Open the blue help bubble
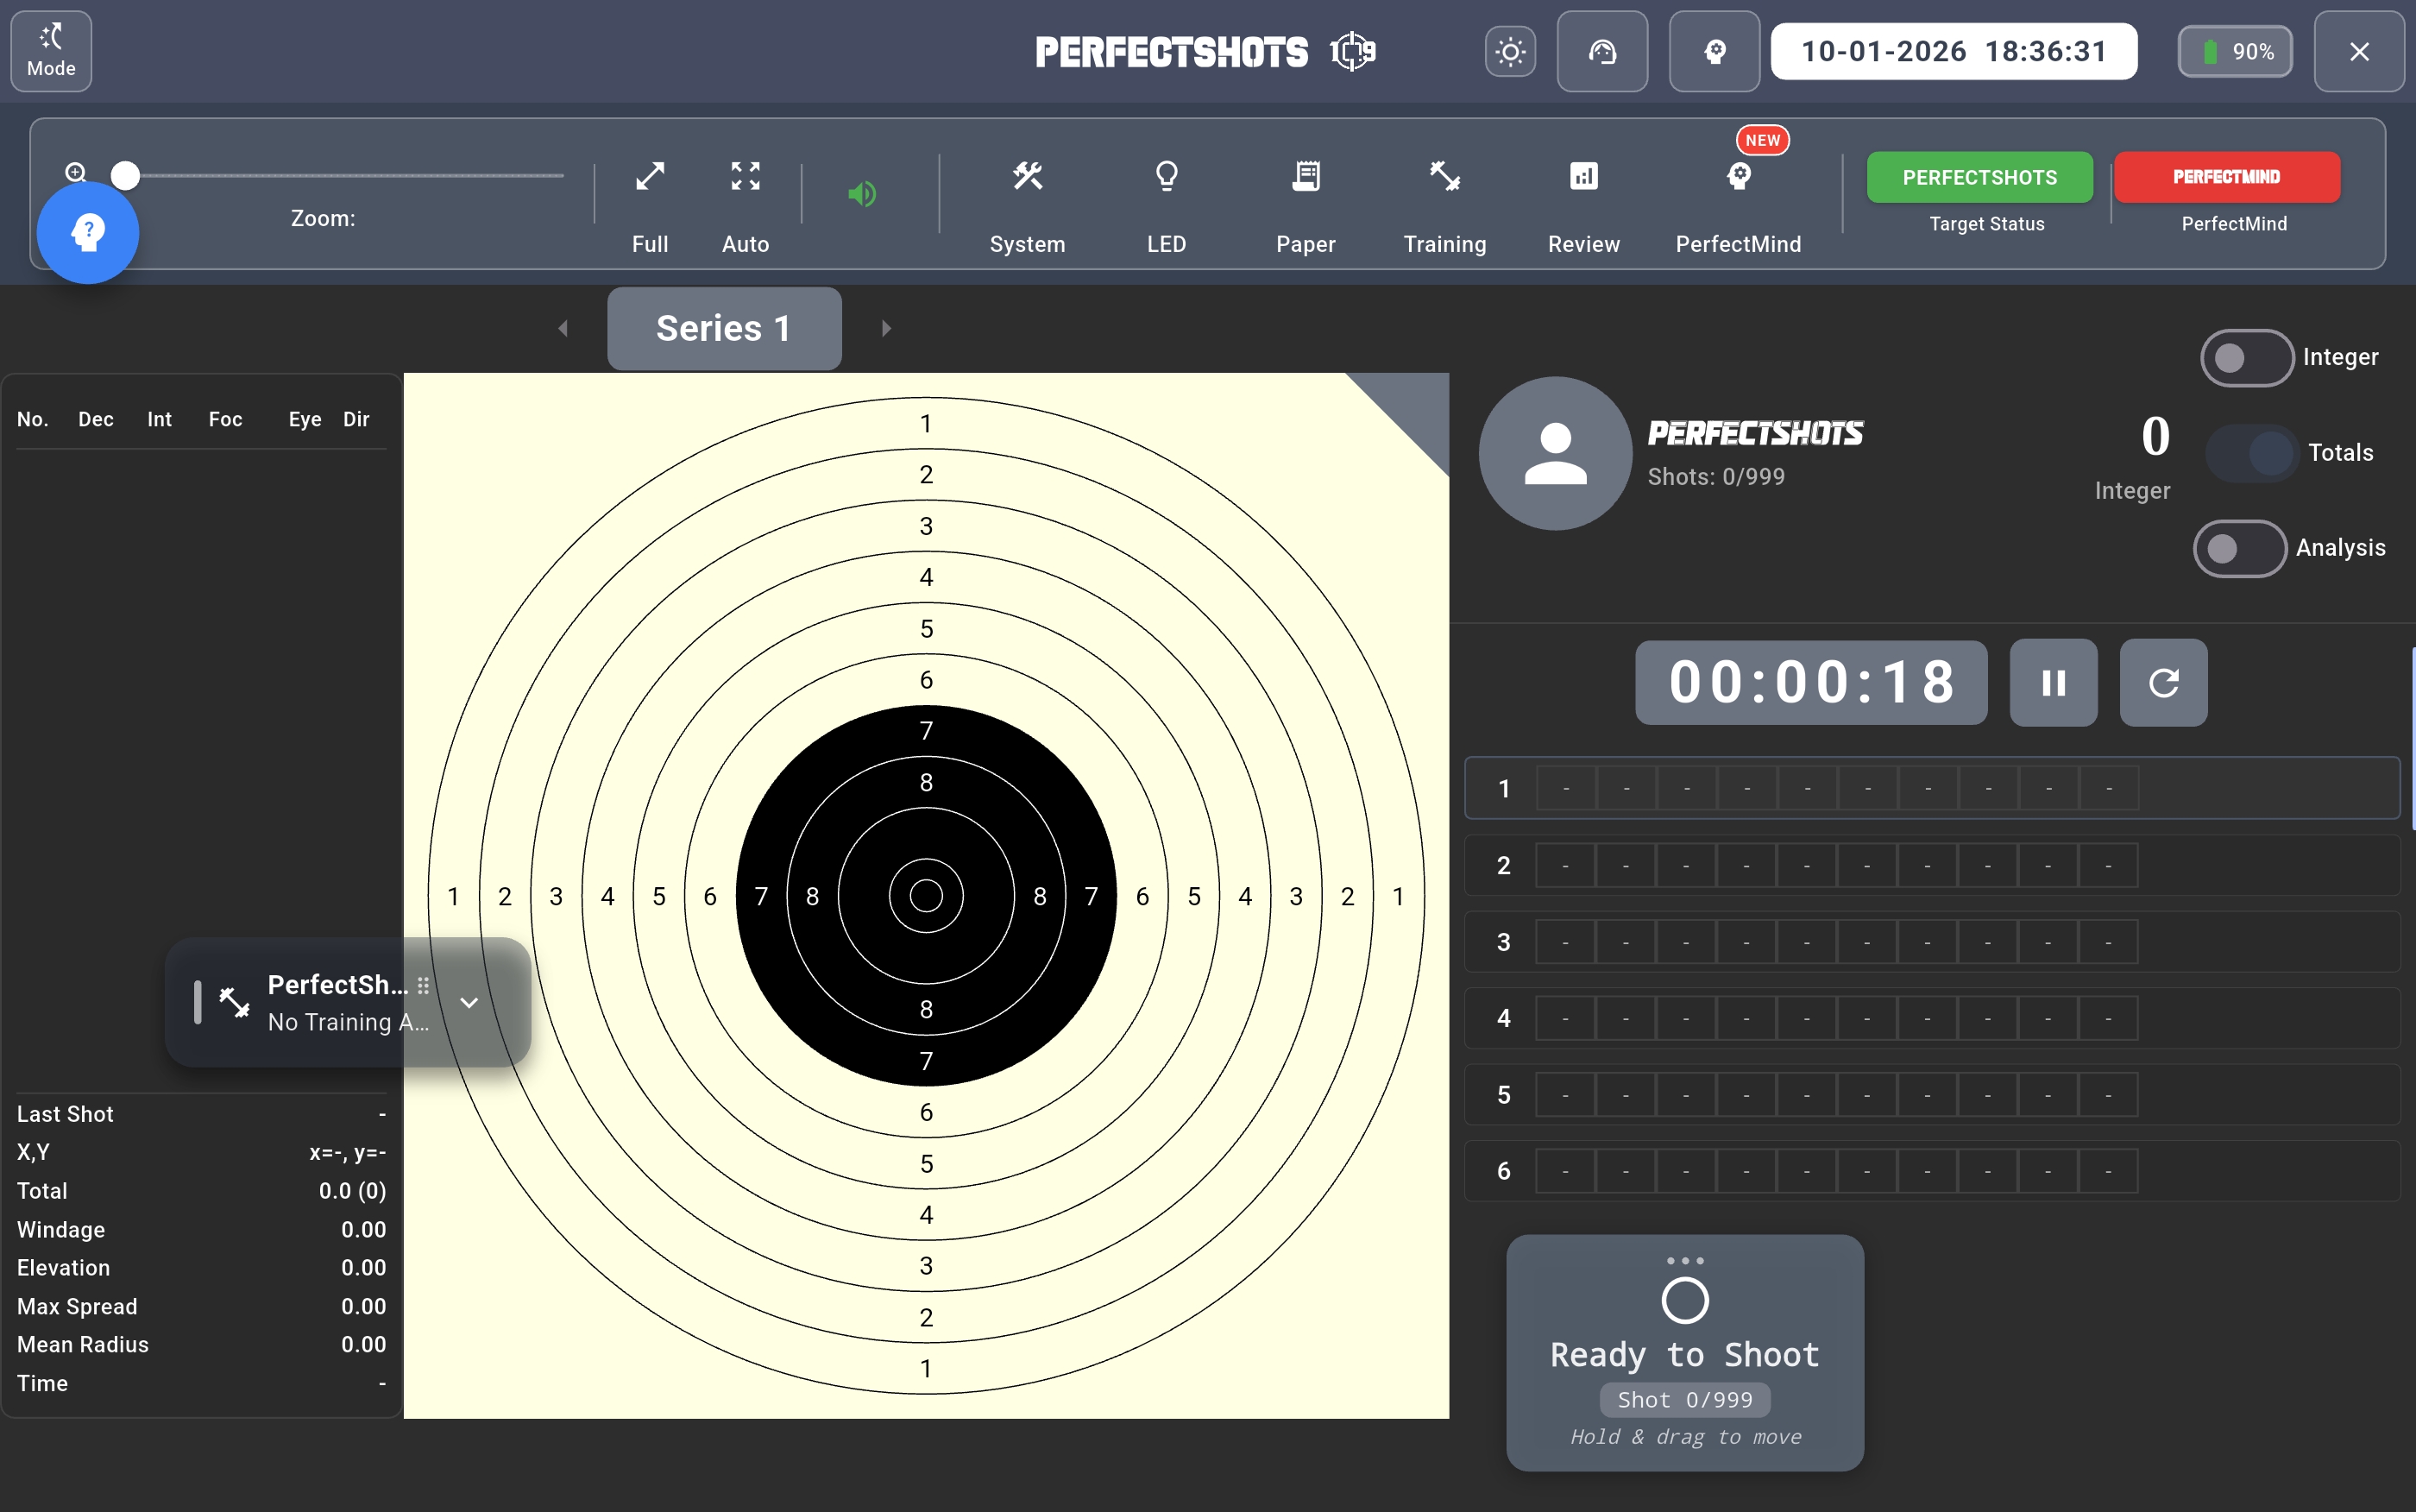 (88, 233)
